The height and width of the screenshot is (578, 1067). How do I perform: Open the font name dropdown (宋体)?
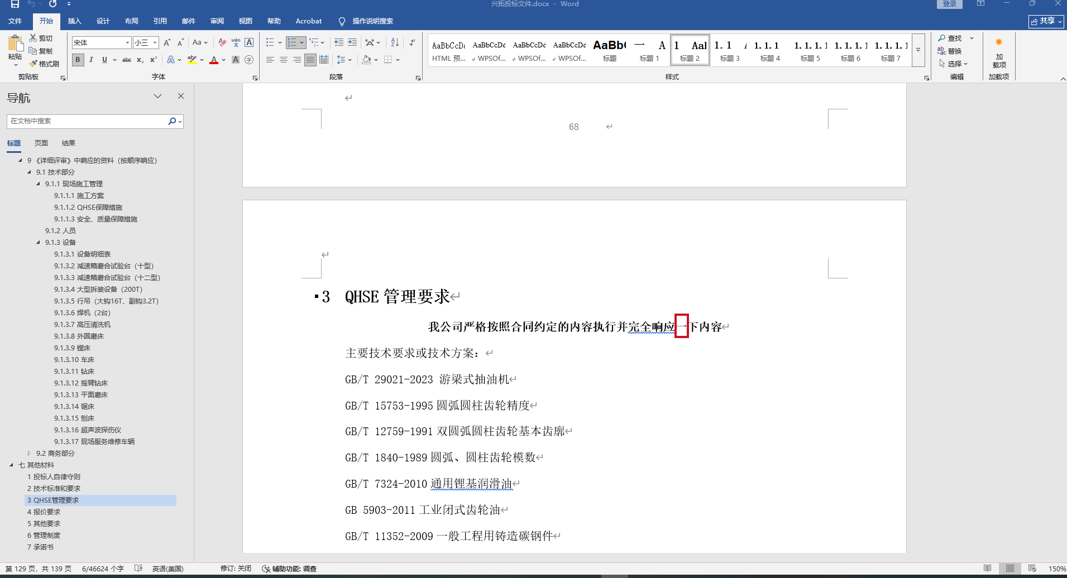coord(127,42)
